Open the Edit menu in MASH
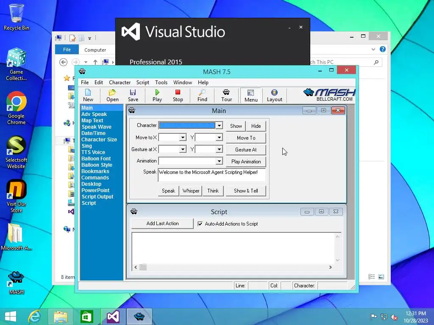Screen dimensions: 434x325 [x=98, y=83]
